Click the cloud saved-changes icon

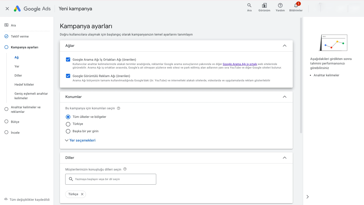coord(6,199)
